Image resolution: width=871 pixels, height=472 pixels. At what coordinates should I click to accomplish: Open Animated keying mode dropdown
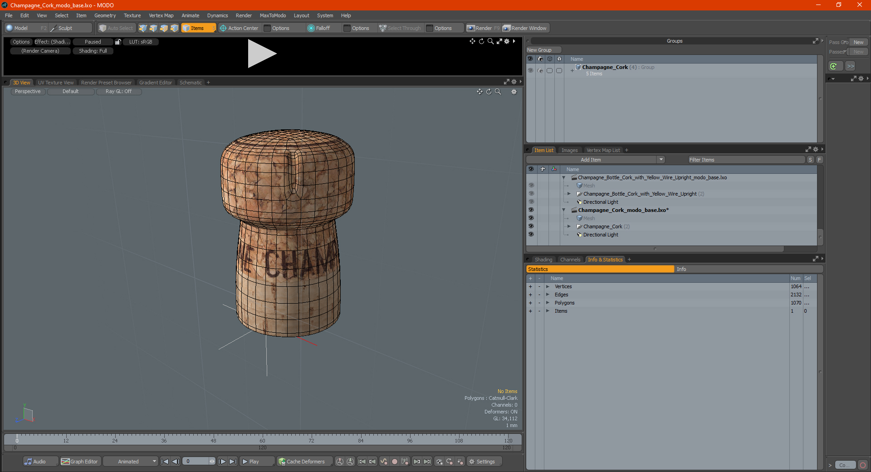[x=131, y=462]
